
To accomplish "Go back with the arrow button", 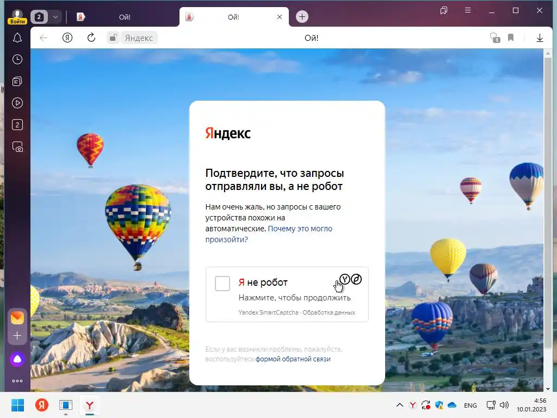I will click(44, 38).
